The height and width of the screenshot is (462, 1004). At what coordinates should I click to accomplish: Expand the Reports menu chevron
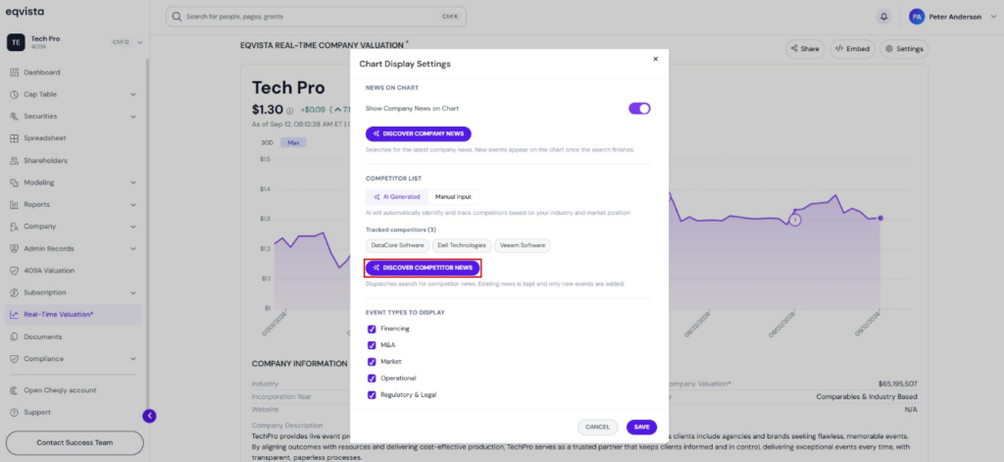pyautogui.click(x=133, y=204)
